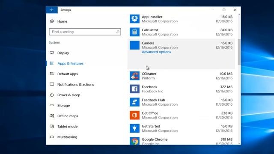Open Camera Advanced options link

point(156,52)
